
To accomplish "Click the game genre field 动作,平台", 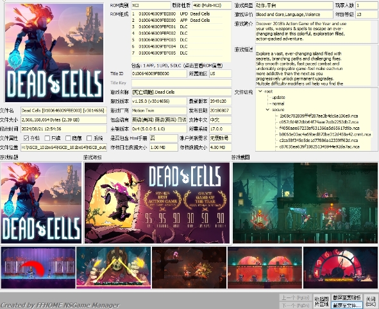I will pos(294,5).
